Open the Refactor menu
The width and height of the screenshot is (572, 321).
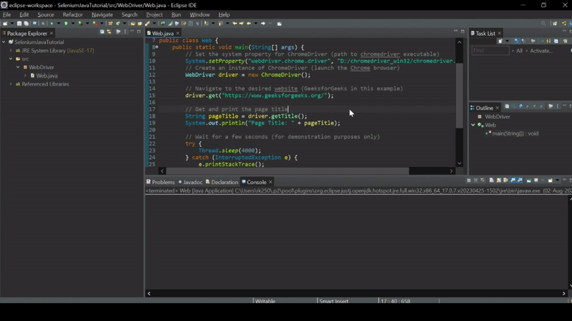[x=72, y=14]
